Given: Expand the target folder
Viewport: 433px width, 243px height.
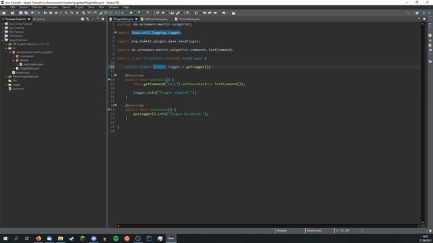Looking at the screenshot, I should [6, 84].
